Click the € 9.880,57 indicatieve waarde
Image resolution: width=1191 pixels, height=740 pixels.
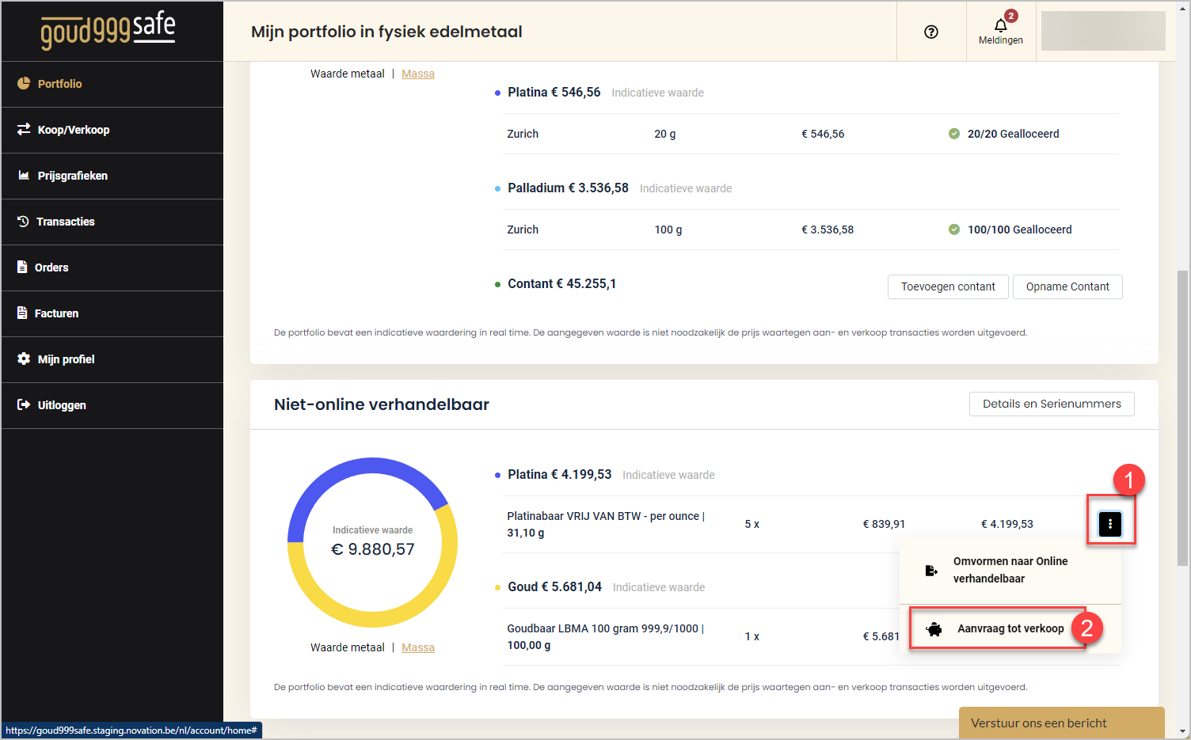tap(372, 549)
